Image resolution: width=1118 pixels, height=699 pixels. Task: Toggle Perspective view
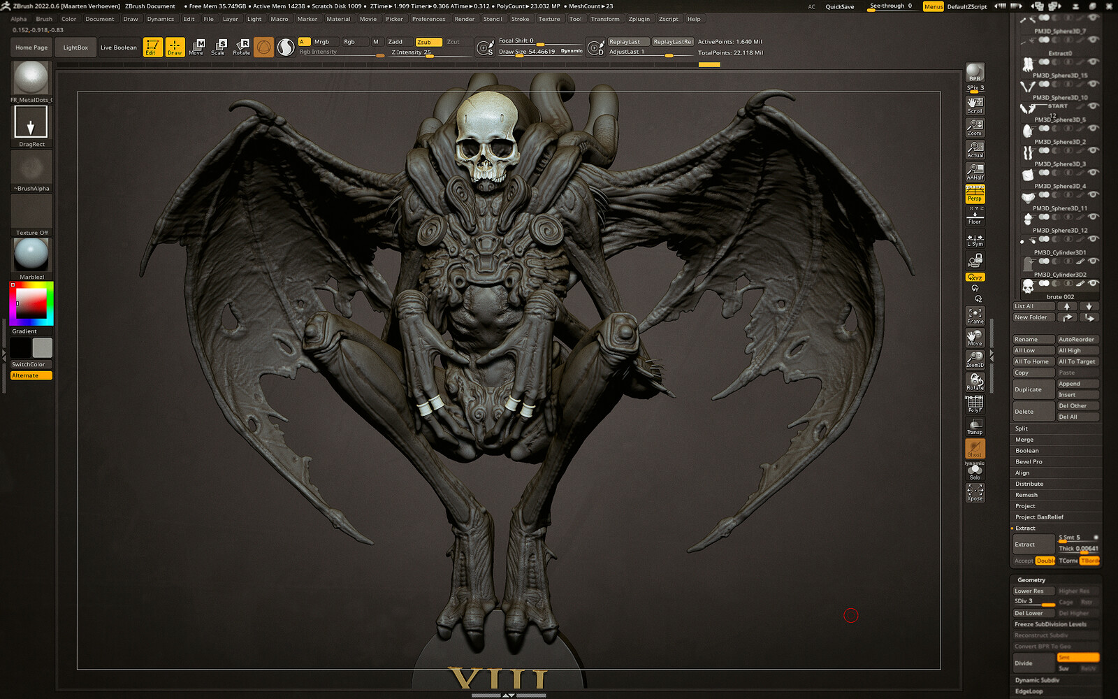(975, 194)
